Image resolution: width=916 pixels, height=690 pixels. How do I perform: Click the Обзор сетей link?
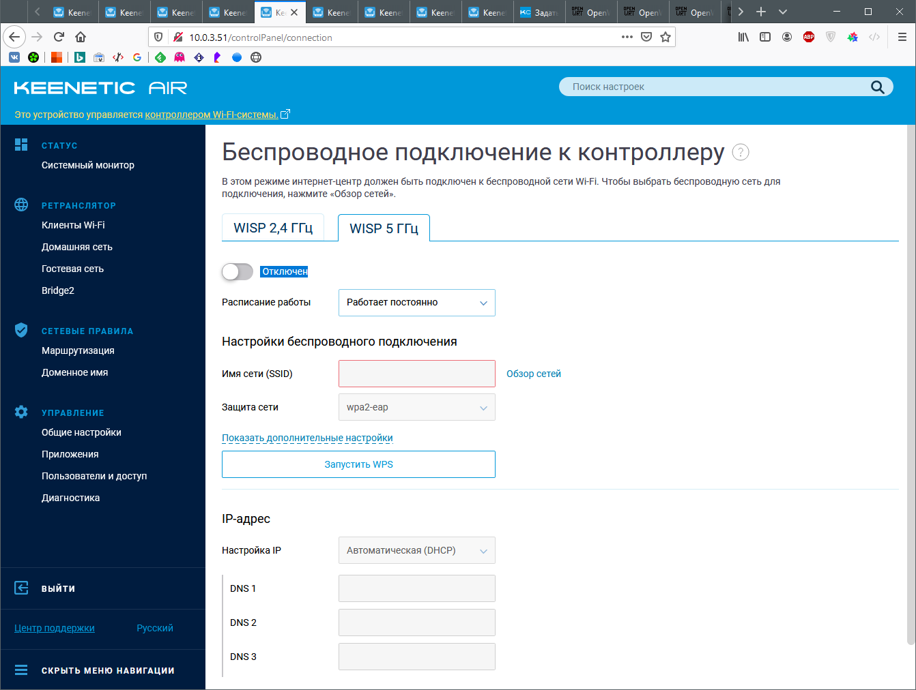point(534,374)
